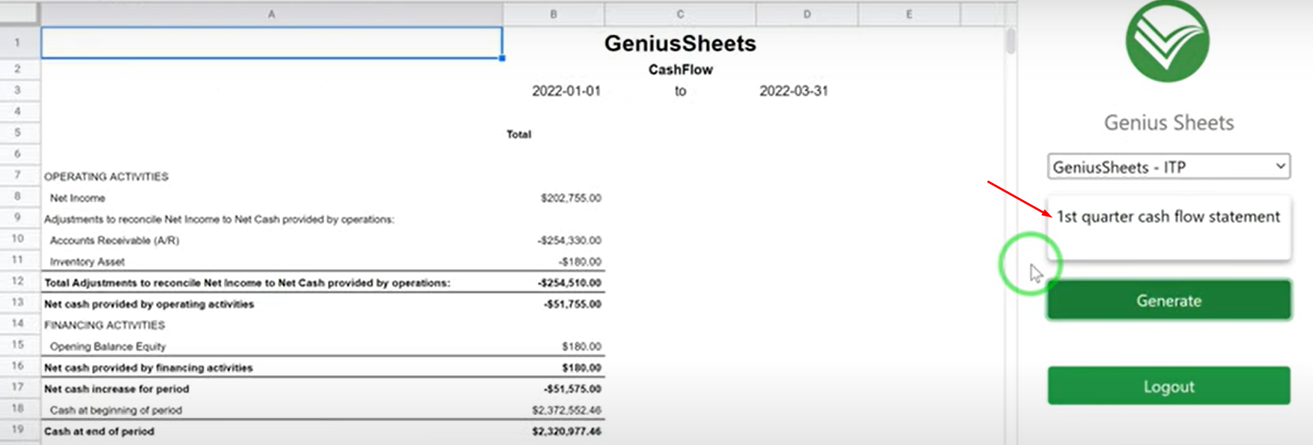The height and width of the screenshot is (445, 1313).
Task: Click the $2,372,552.46 beginning cash value
Action: (x=566, y=410)
